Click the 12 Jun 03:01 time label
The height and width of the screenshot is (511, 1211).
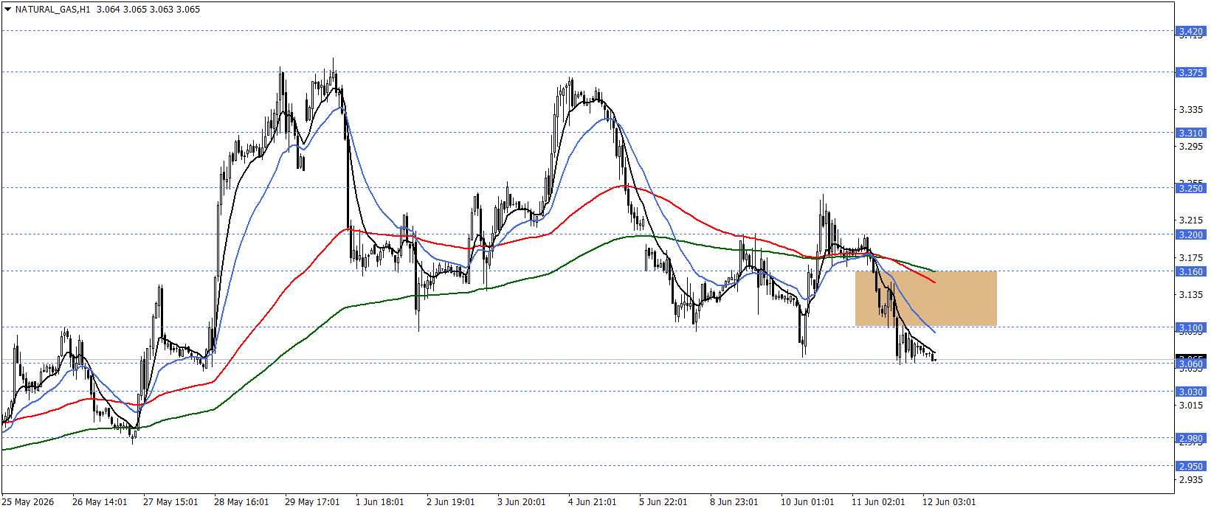950,502
